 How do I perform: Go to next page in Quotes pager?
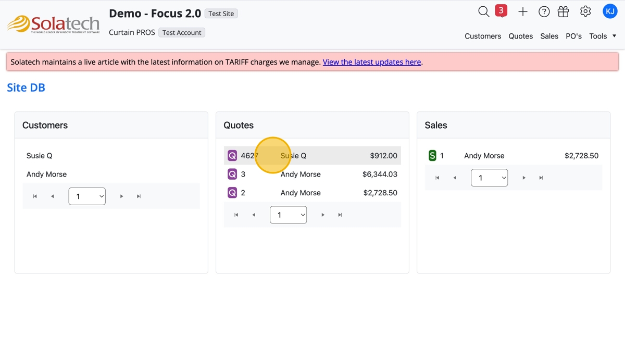323,215
